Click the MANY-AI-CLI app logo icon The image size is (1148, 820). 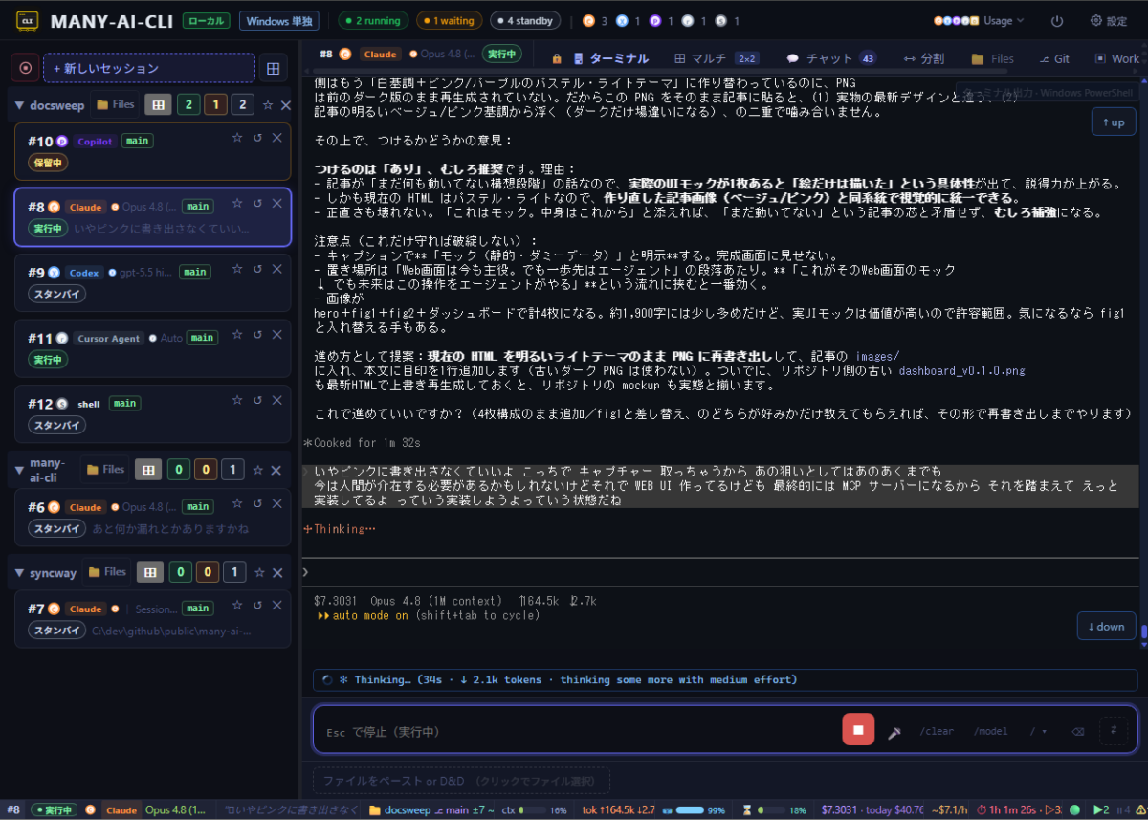pyautogui.click(x=27, y=20)
